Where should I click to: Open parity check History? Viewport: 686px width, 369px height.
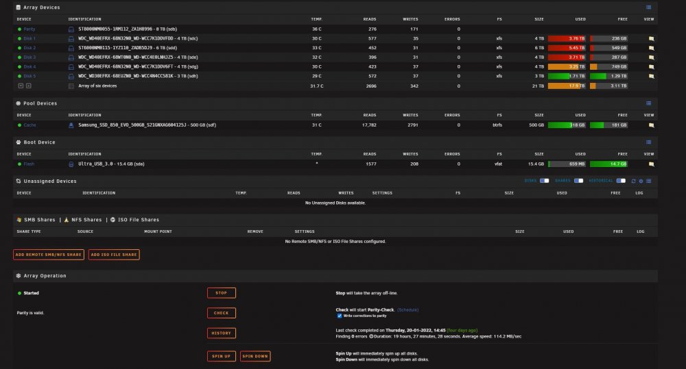[222, 333]
